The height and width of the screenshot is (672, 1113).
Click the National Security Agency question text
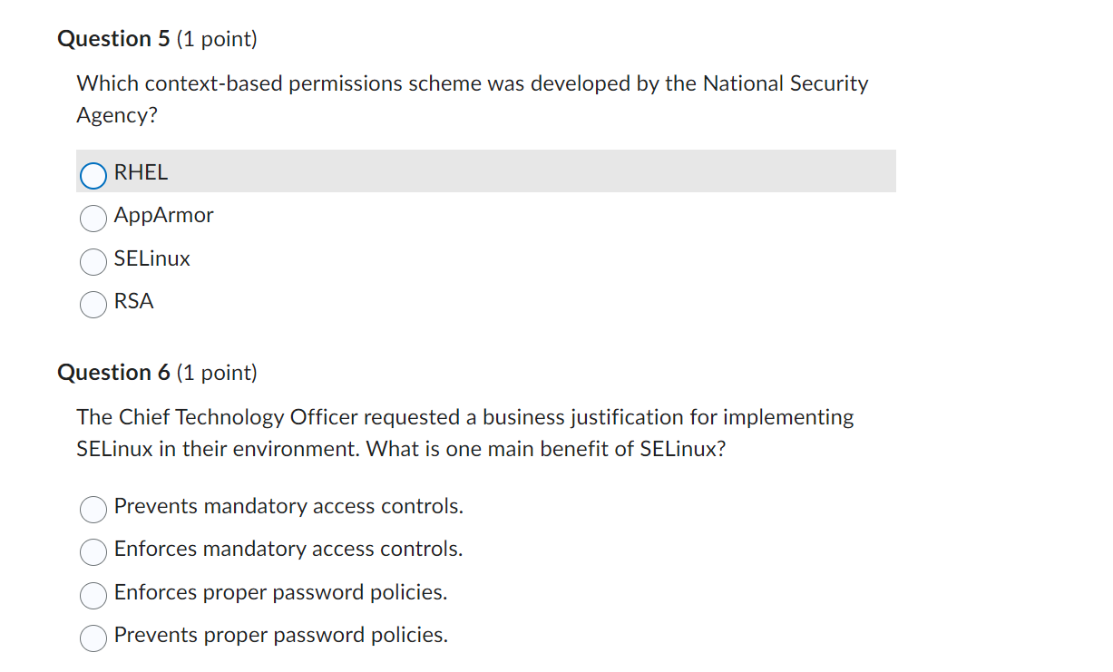[473, 99]
